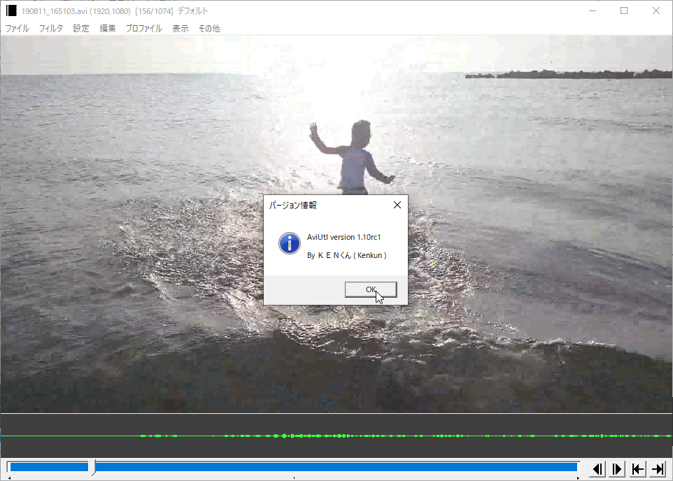Click the OK button in the version dialog
The height and width of the screenshot is (481, 673).
pos(371,289)
